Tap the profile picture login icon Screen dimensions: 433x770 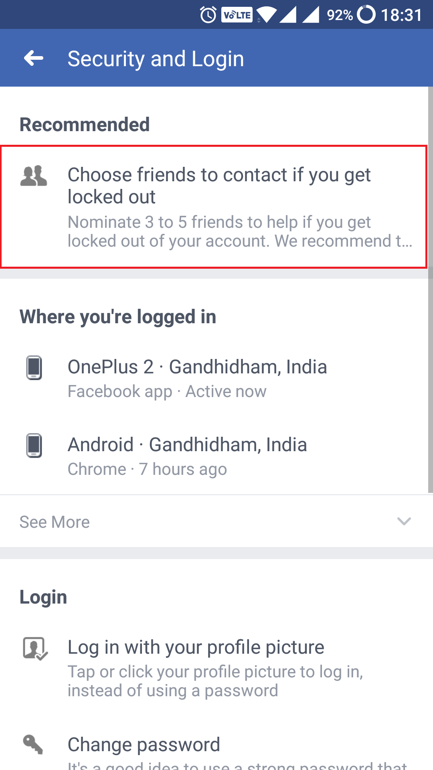35,648
